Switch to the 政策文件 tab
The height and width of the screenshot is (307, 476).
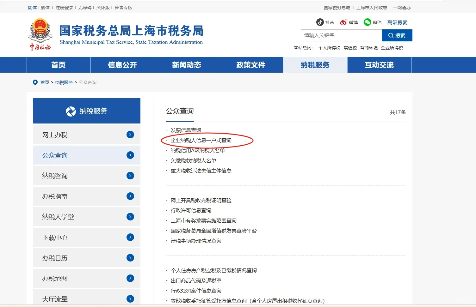click(x=251, y=65)
